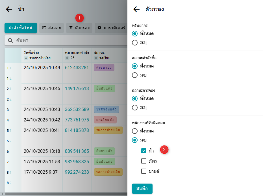Check the ภัทร staff checkbox
The image size is (263, 196).
144,161
